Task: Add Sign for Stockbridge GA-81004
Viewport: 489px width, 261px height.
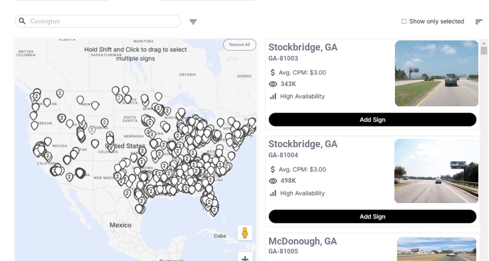Action: click(x=372, y=216)
